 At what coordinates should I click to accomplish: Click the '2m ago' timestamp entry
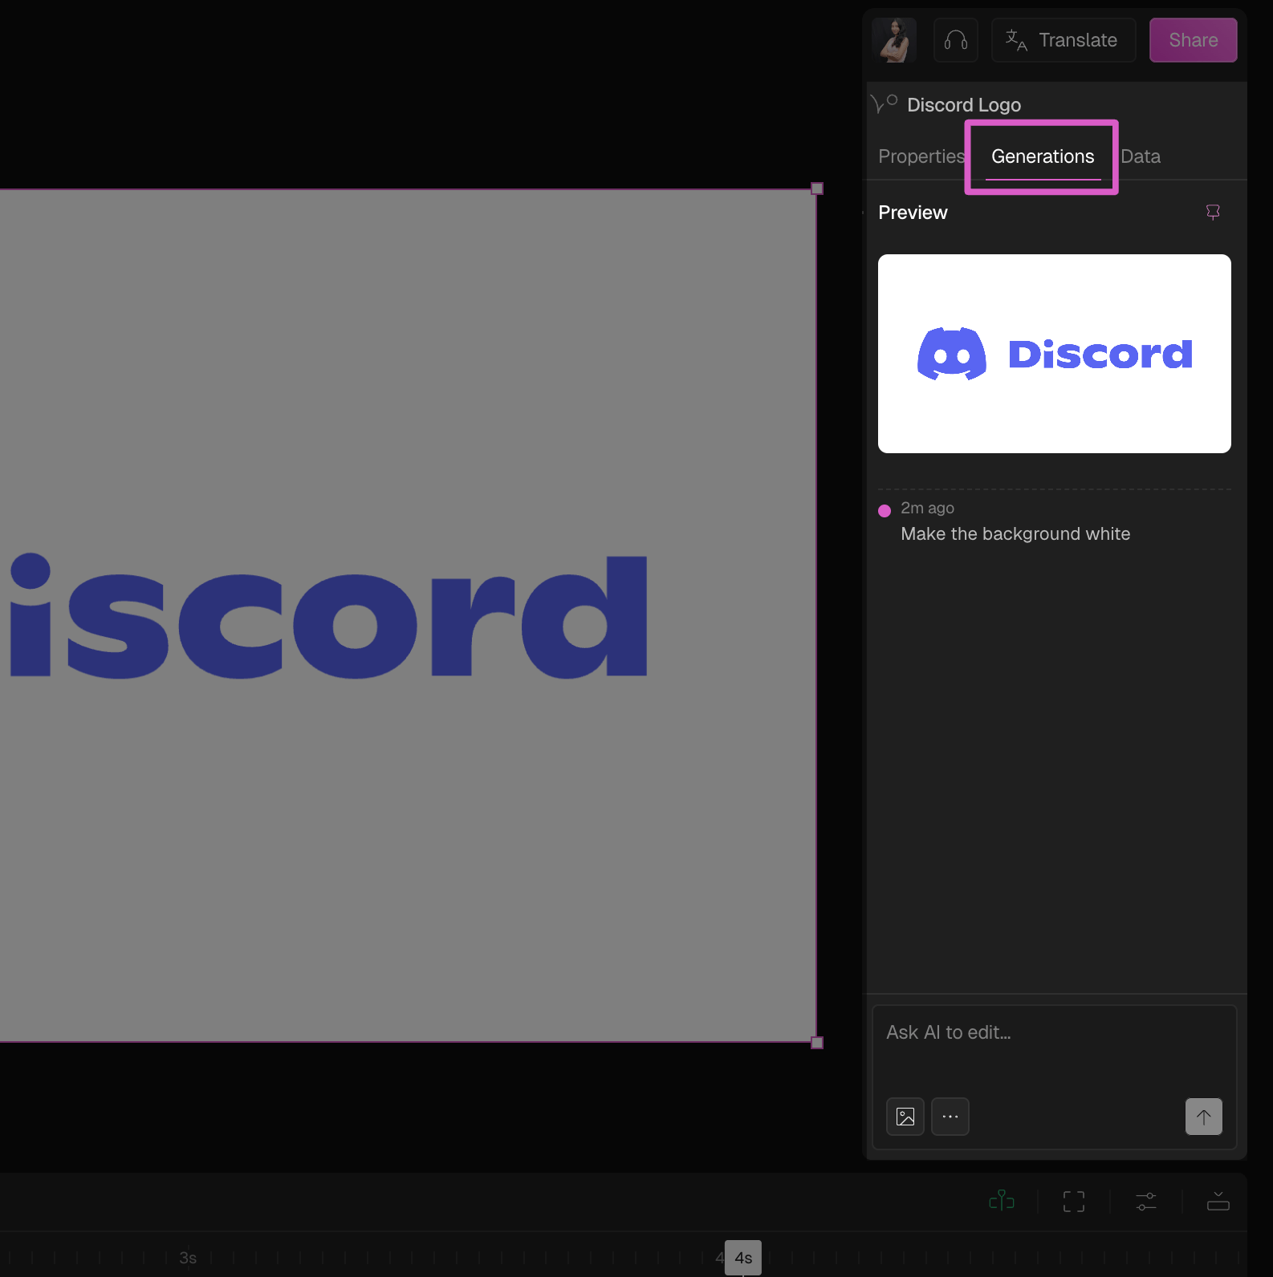(x=927, y=508)
